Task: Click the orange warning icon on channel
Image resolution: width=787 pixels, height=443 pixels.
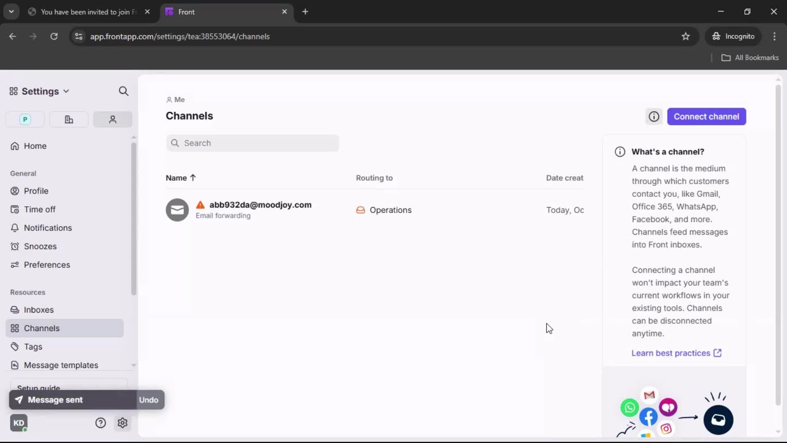Action: (x=200, y=205)
